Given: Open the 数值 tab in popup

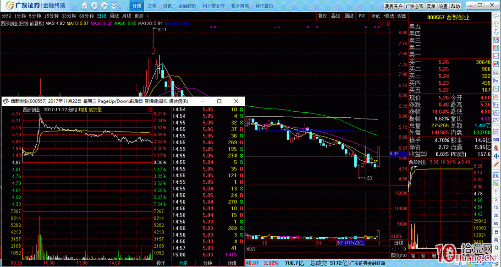Looking at the screenshot, I should 231,263.
